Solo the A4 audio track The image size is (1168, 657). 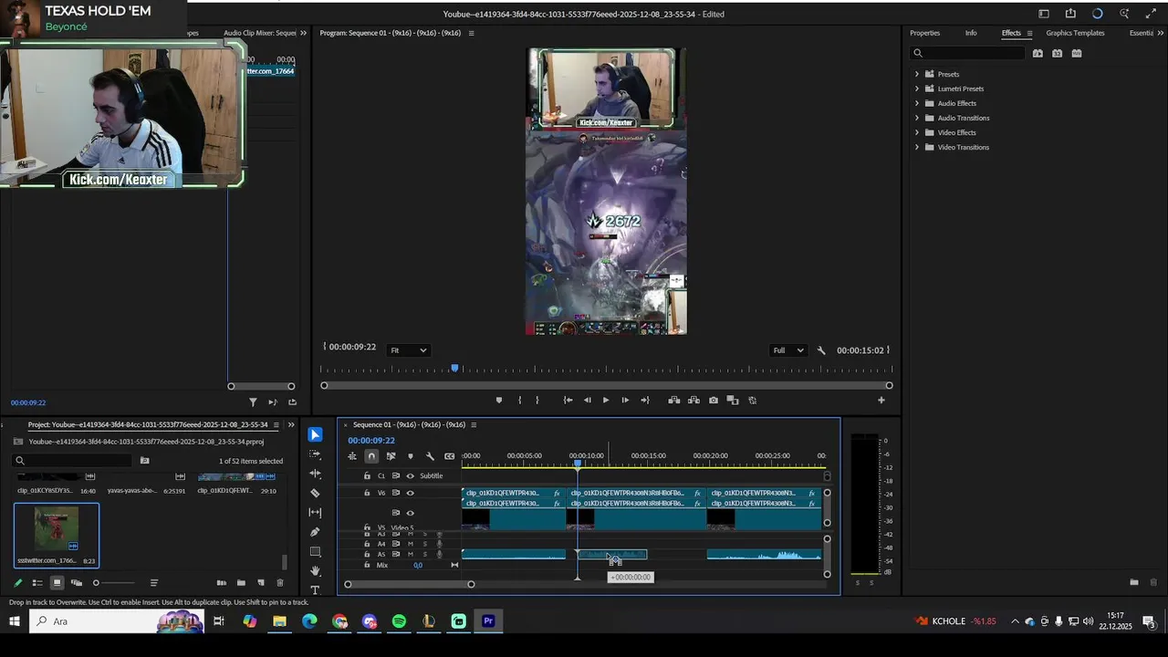[x=424, y=544]
